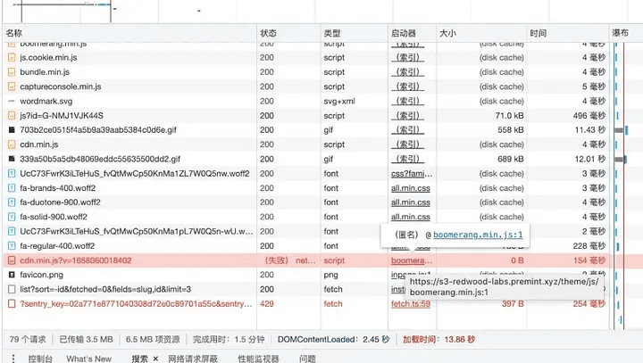
Task: Click the bundle.min.js script file icon
Action: [12, 72]
